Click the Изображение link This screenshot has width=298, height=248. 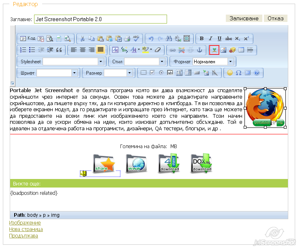coord(25,223)
